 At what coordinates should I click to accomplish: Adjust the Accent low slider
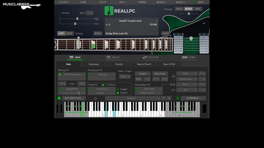coord(75,24)
